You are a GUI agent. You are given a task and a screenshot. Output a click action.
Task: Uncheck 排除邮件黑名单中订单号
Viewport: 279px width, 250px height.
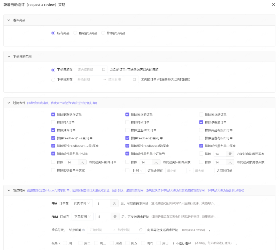click(x=127, y=154)
